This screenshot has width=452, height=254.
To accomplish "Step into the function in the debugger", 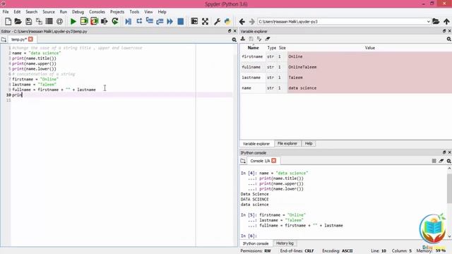I will tap(149, 21).
